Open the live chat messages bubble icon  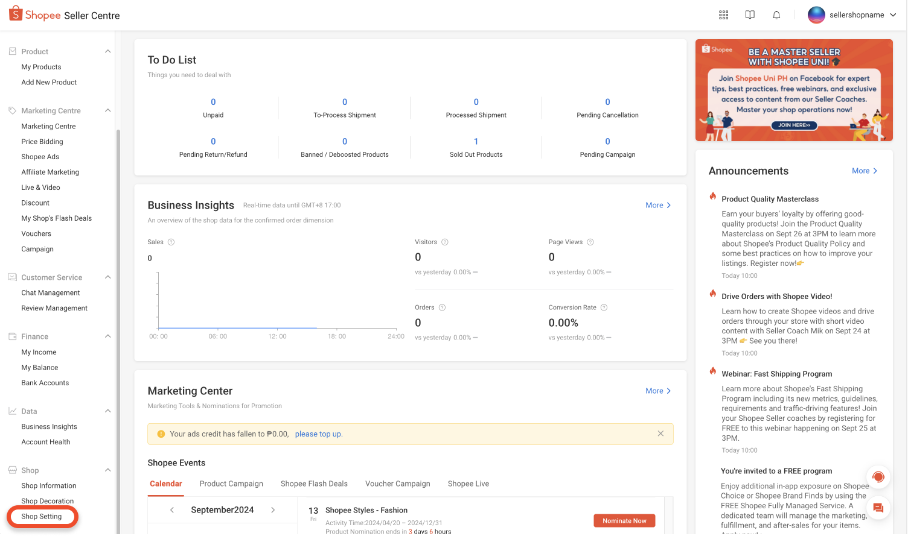(x=878, y=508)
